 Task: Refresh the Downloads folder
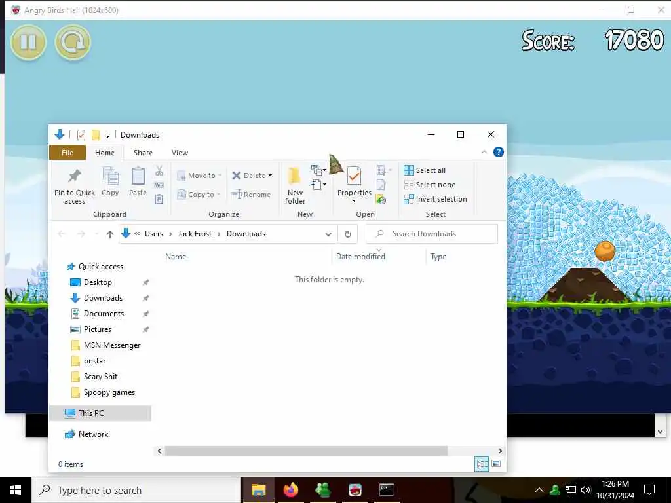coord(347,234)
